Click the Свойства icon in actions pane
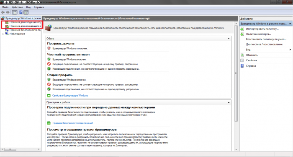293x157 pixels. click(242, 60)
